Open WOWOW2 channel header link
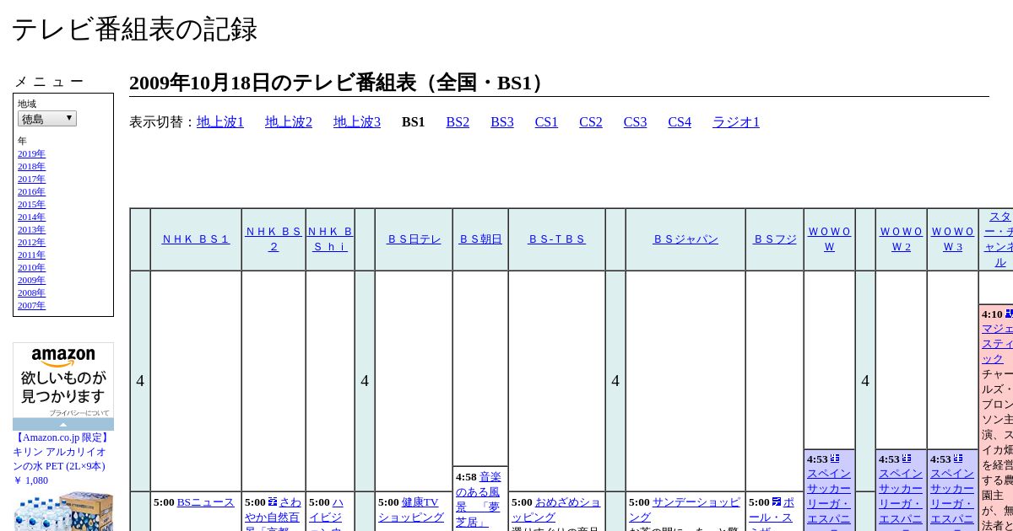The image size is (1013, 531). tap(902, 239)
